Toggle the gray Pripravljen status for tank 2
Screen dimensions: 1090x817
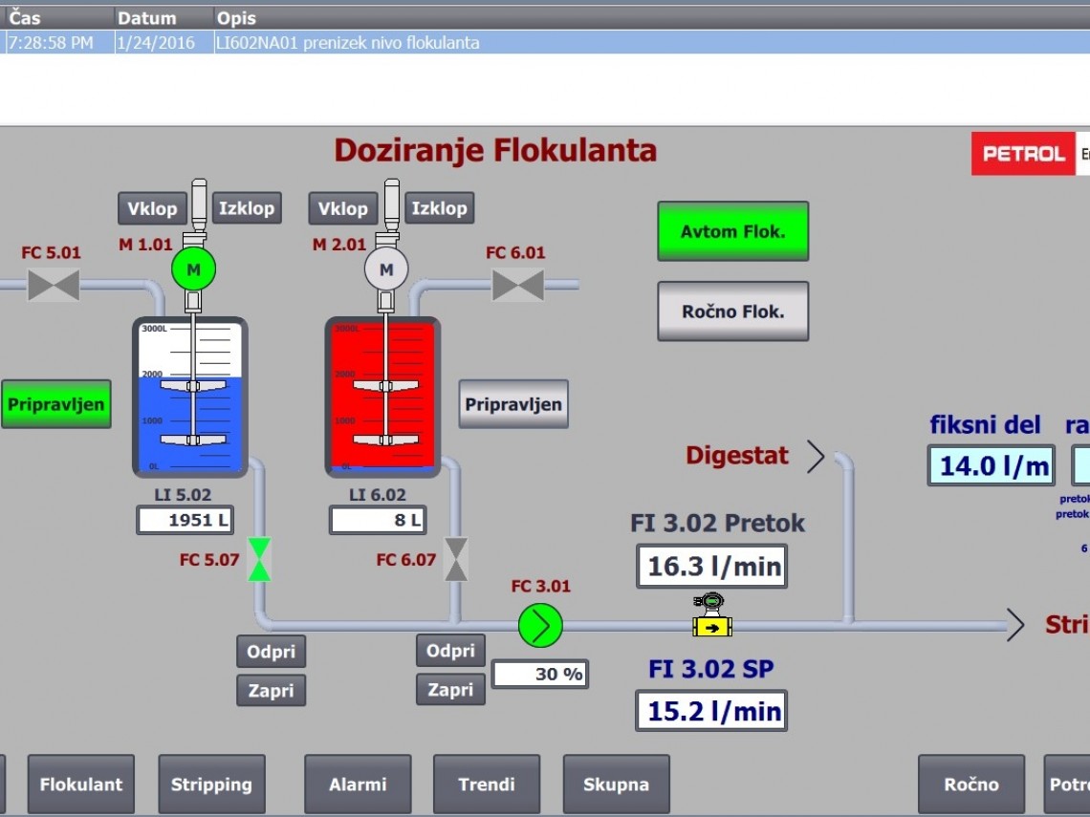pos(513,404)
